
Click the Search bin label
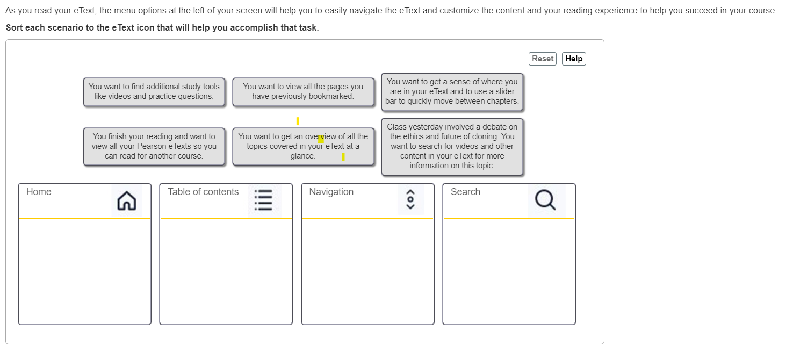click(465, 192)
